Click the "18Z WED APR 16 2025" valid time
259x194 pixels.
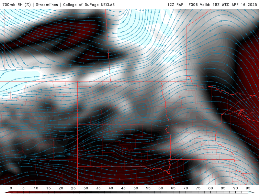coord(235,5)
